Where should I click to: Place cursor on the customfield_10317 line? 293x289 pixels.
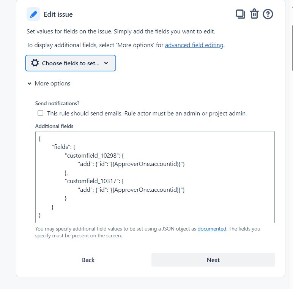[x=94, y=181]
